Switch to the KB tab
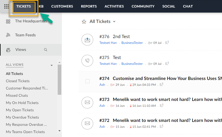222x137 pixels. tap(41, 6)
